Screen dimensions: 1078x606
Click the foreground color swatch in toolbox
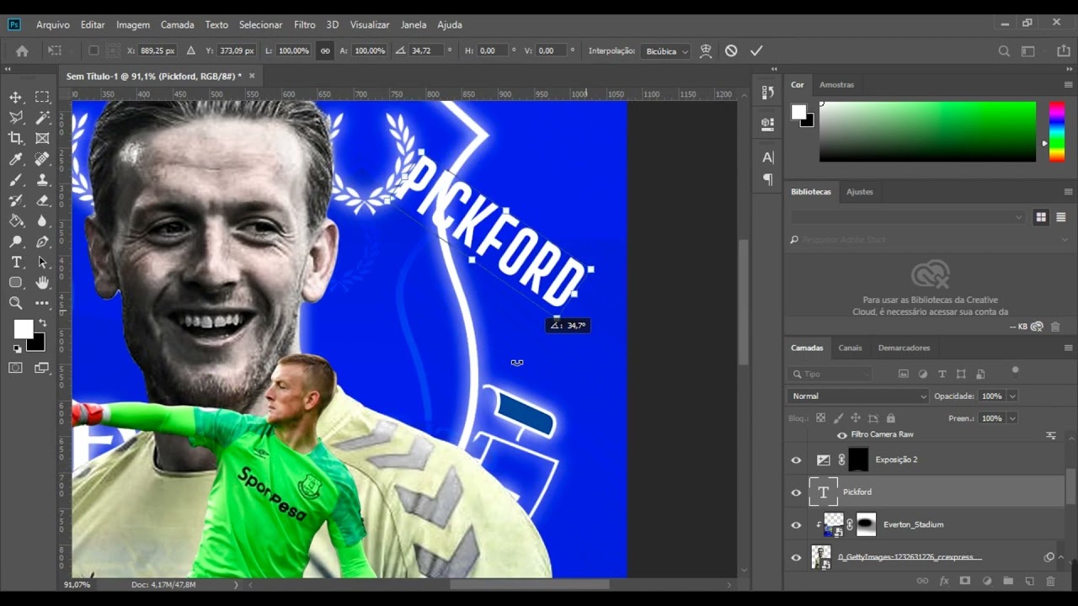(x=23, y=328)
